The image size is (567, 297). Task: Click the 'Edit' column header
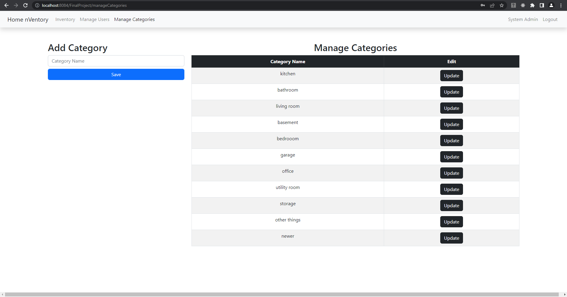tap(451, 61)
